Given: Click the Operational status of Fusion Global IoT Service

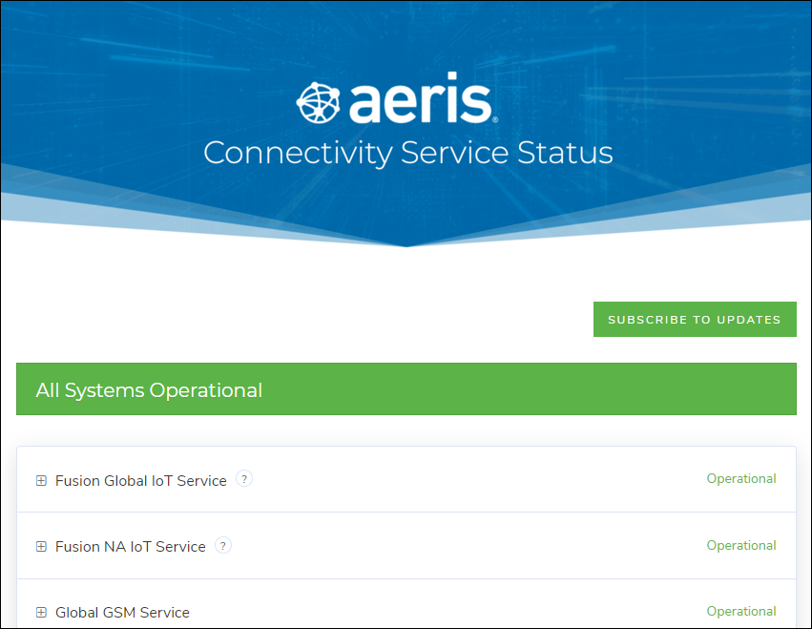Looking at the screenshot, I should [x=741, y=479].
